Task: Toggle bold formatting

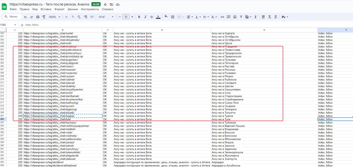Action: 139,17
